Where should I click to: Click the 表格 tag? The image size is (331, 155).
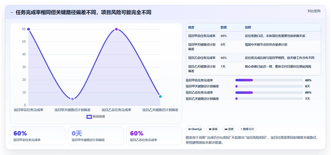coord(213,129)
